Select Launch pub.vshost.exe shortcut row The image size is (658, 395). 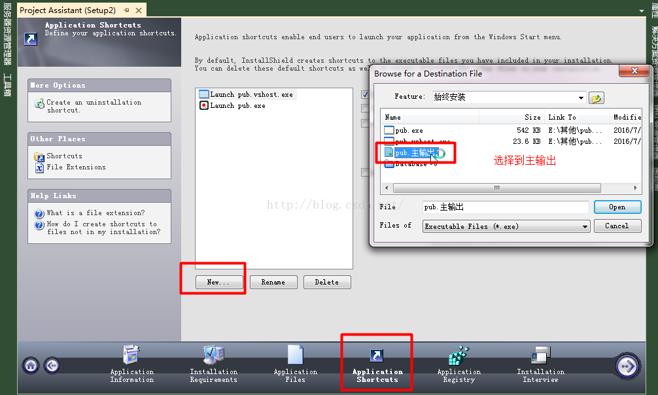coord(247,94)
